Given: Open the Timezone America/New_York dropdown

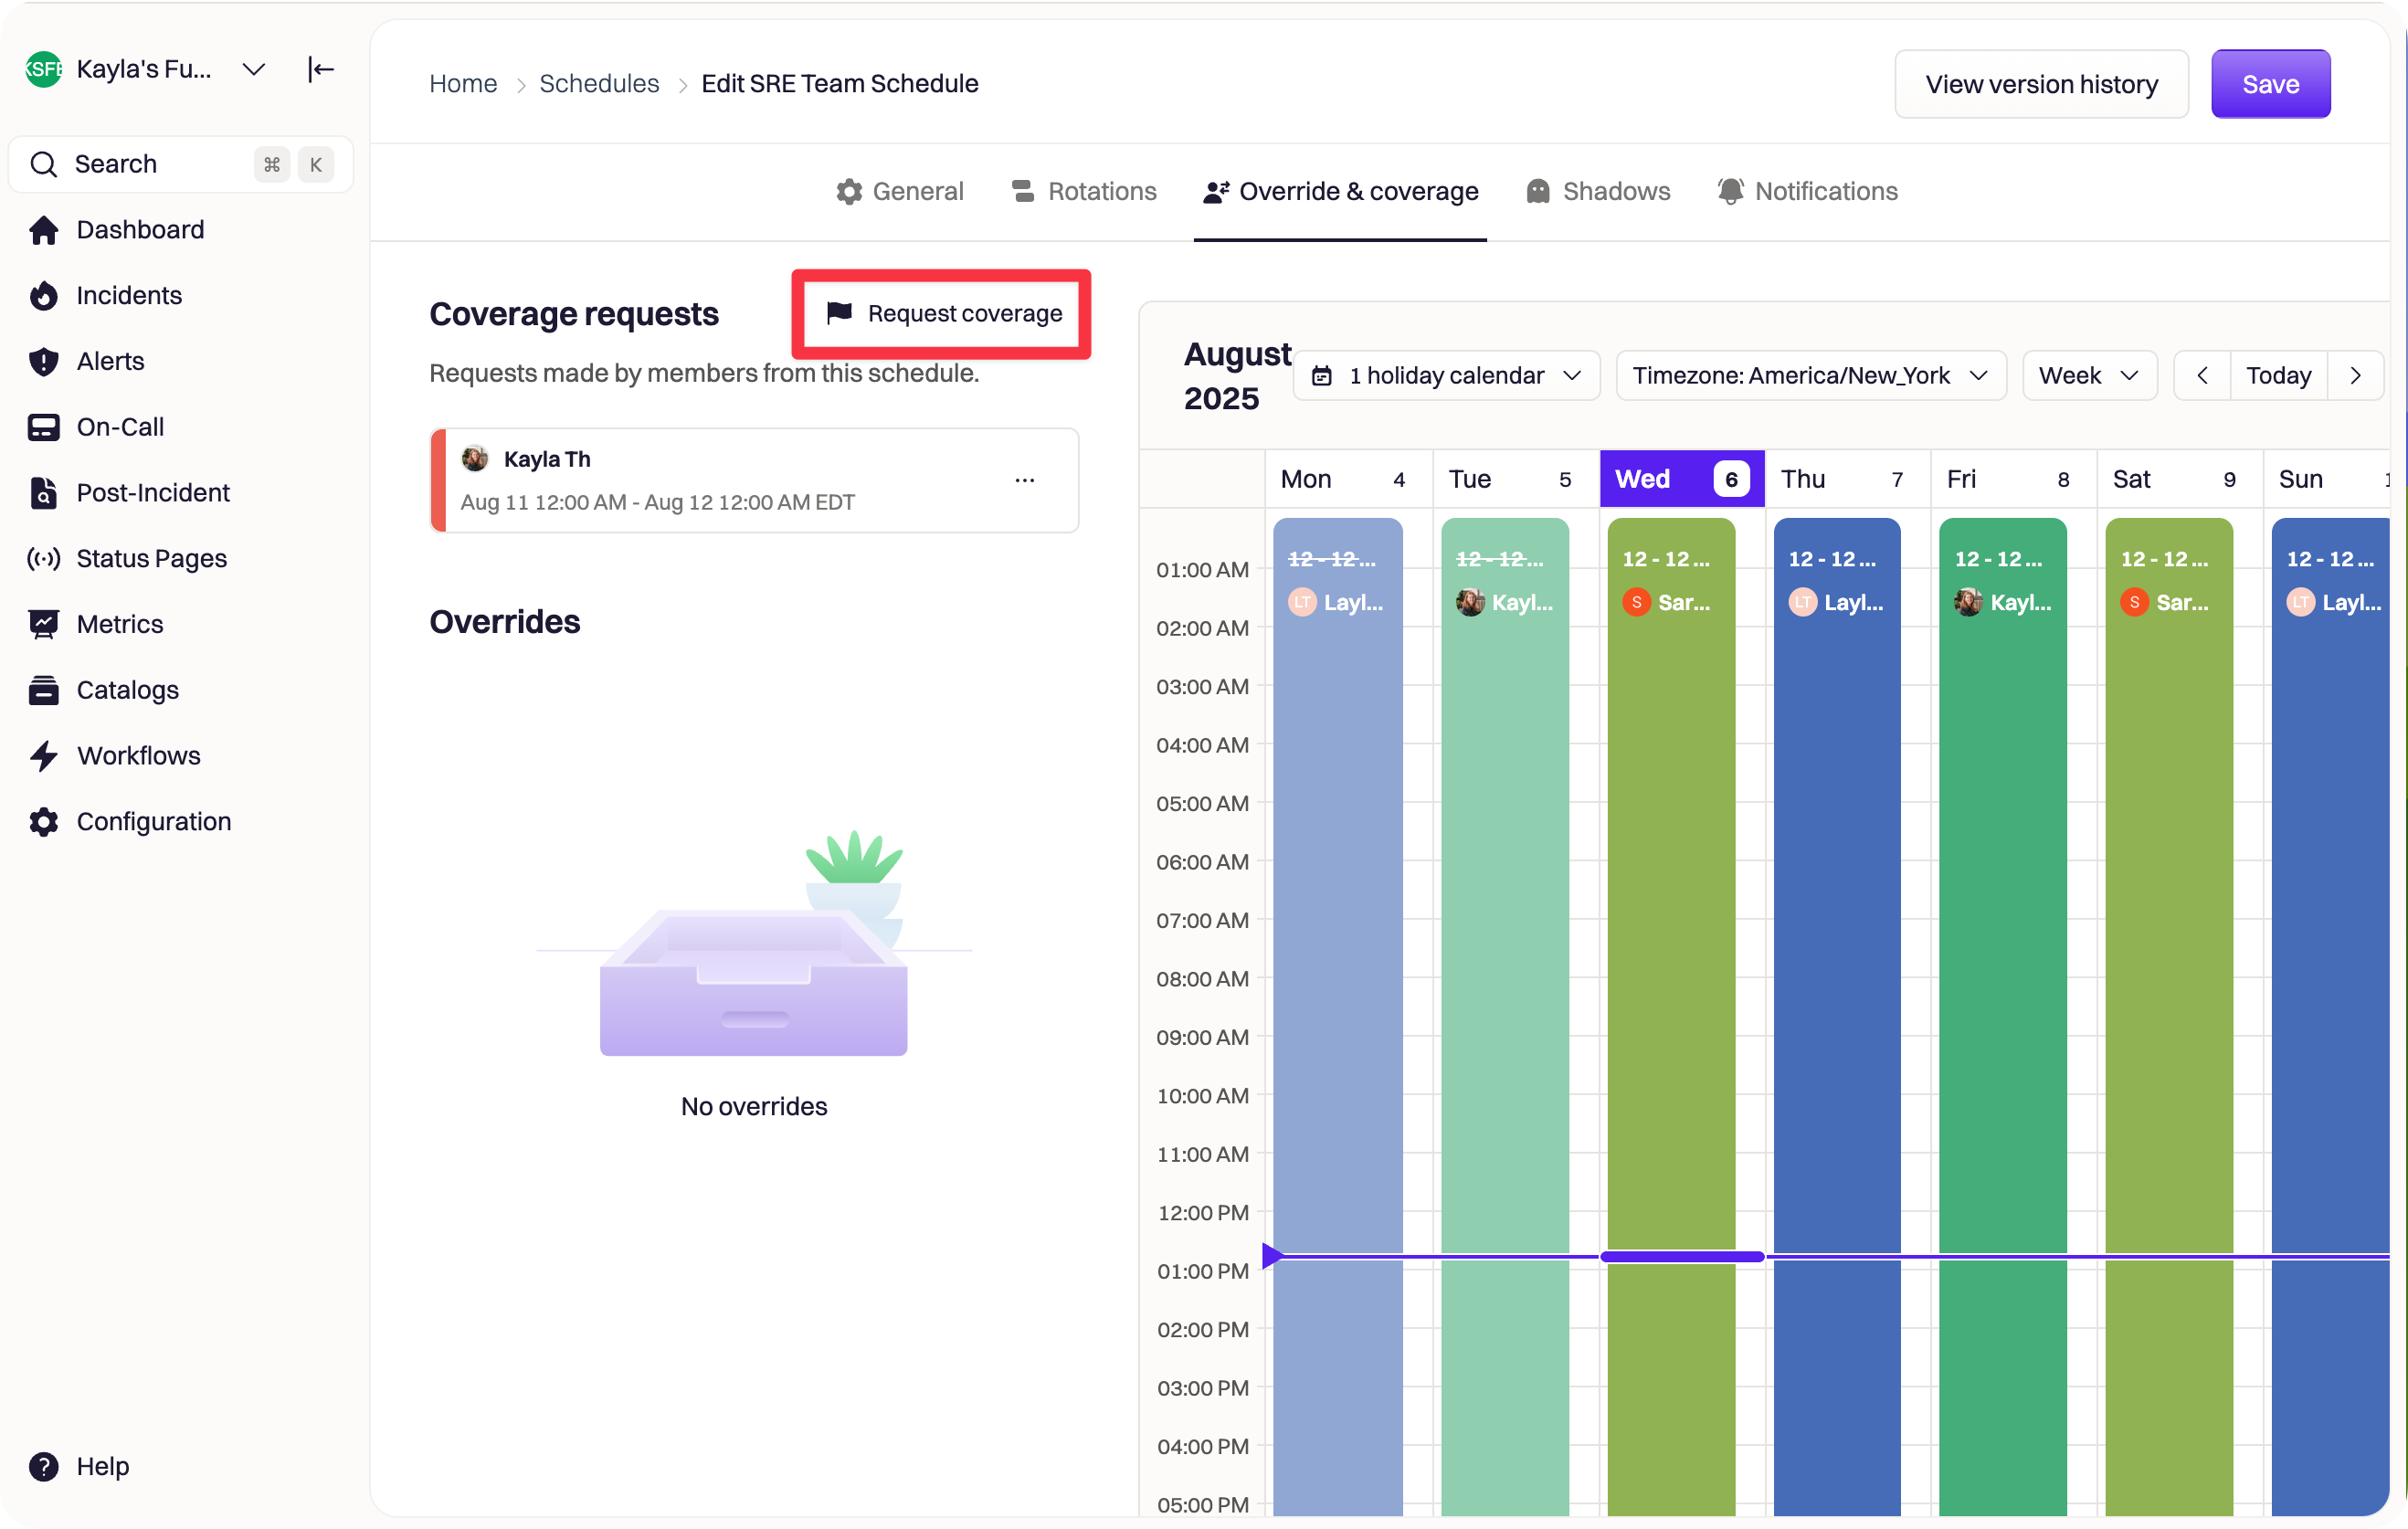Looking at the screenshot, I should click(x=1810, y=376).
